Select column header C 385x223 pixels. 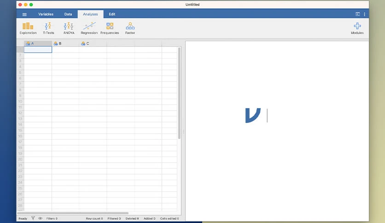tap(93, 43)
